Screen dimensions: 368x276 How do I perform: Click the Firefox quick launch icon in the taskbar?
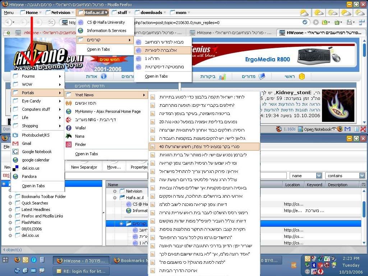pyautogui.click(x=17, y=259)
